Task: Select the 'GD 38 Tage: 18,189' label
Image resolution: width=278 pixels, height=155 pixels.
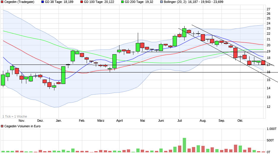Action: point(59,2)
